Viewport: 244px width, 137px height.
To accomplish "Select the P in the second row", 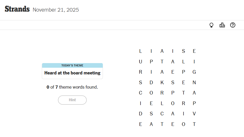I will point(151,62).
